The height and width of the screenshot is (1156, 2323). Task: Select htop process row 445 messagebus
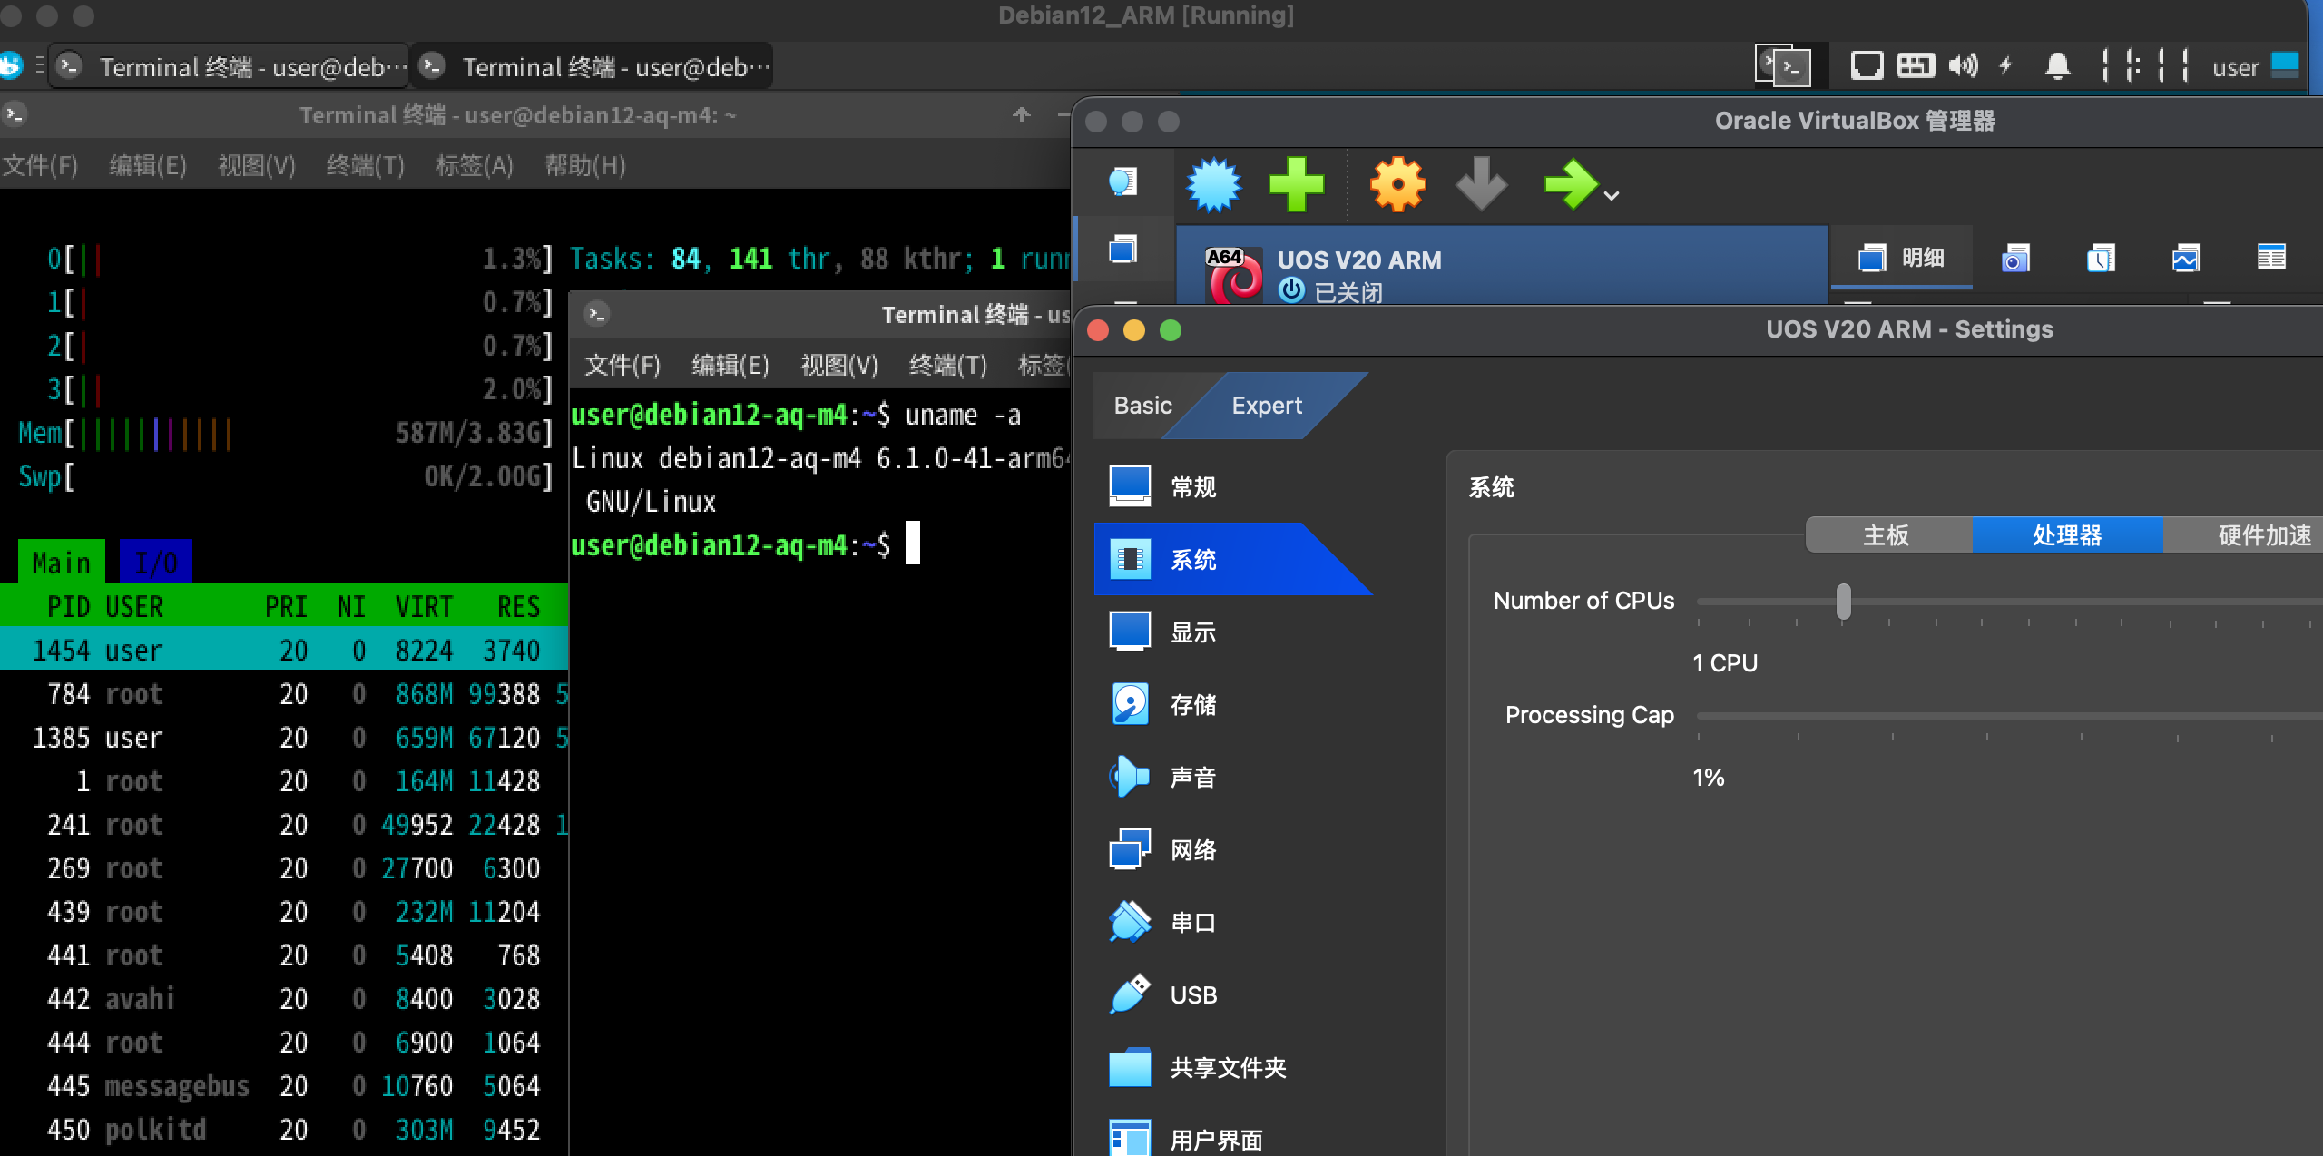(284, 1085)
